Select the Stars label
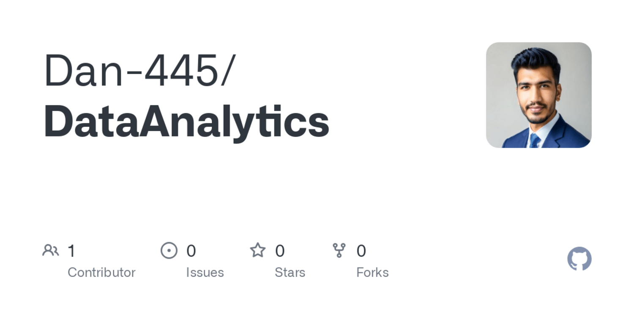Viewport: 634px width, 317px height. (290, 273)
